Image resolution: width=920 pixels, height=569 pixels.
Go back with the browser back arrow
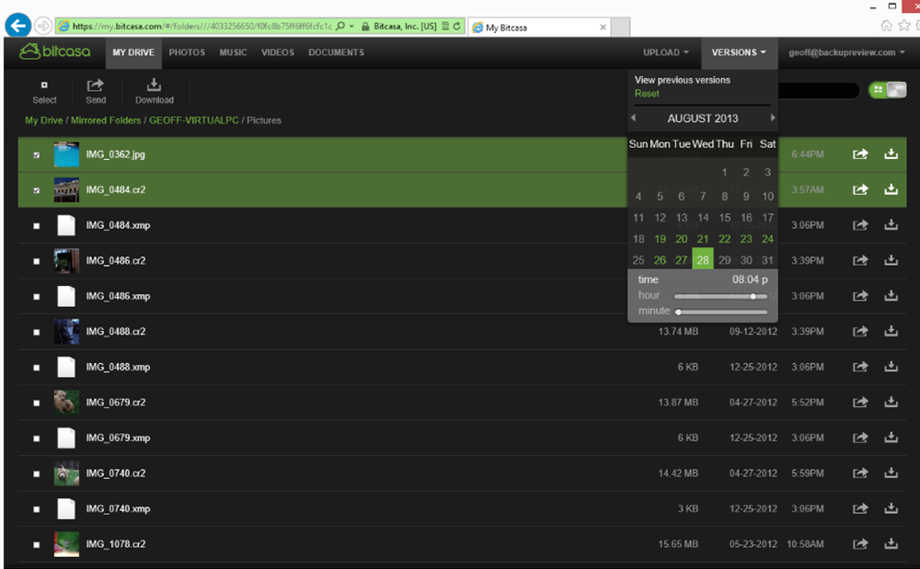pos(18,26)
